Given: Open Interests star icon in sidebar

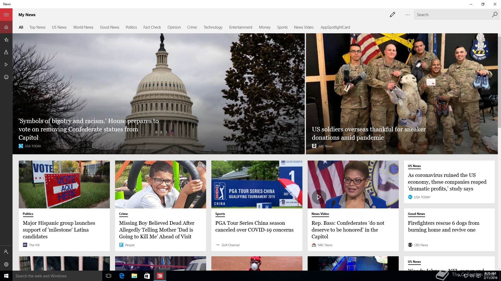Looking at the screenshot, I should coord(6,40).
